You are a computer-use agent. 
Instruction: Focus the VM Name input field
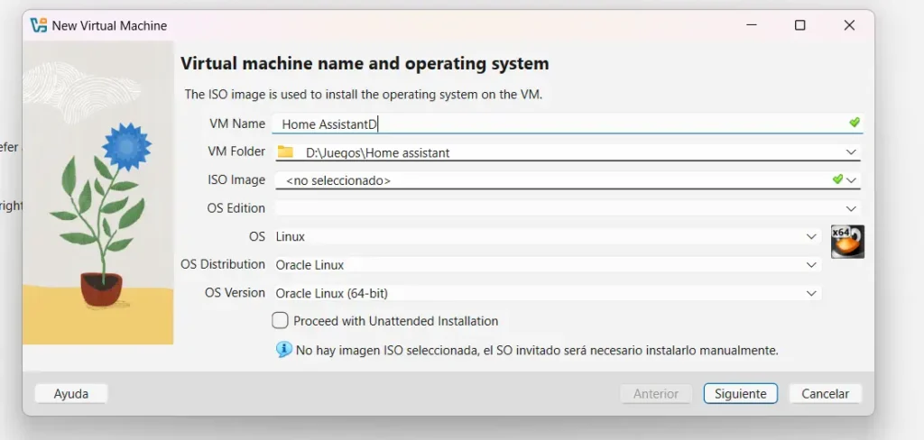(x=567, y=124)
